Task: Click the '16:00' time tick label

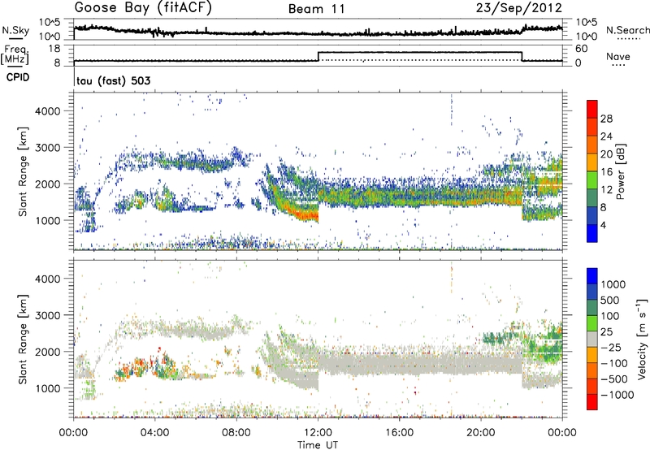Action: [x=399, y=433]
